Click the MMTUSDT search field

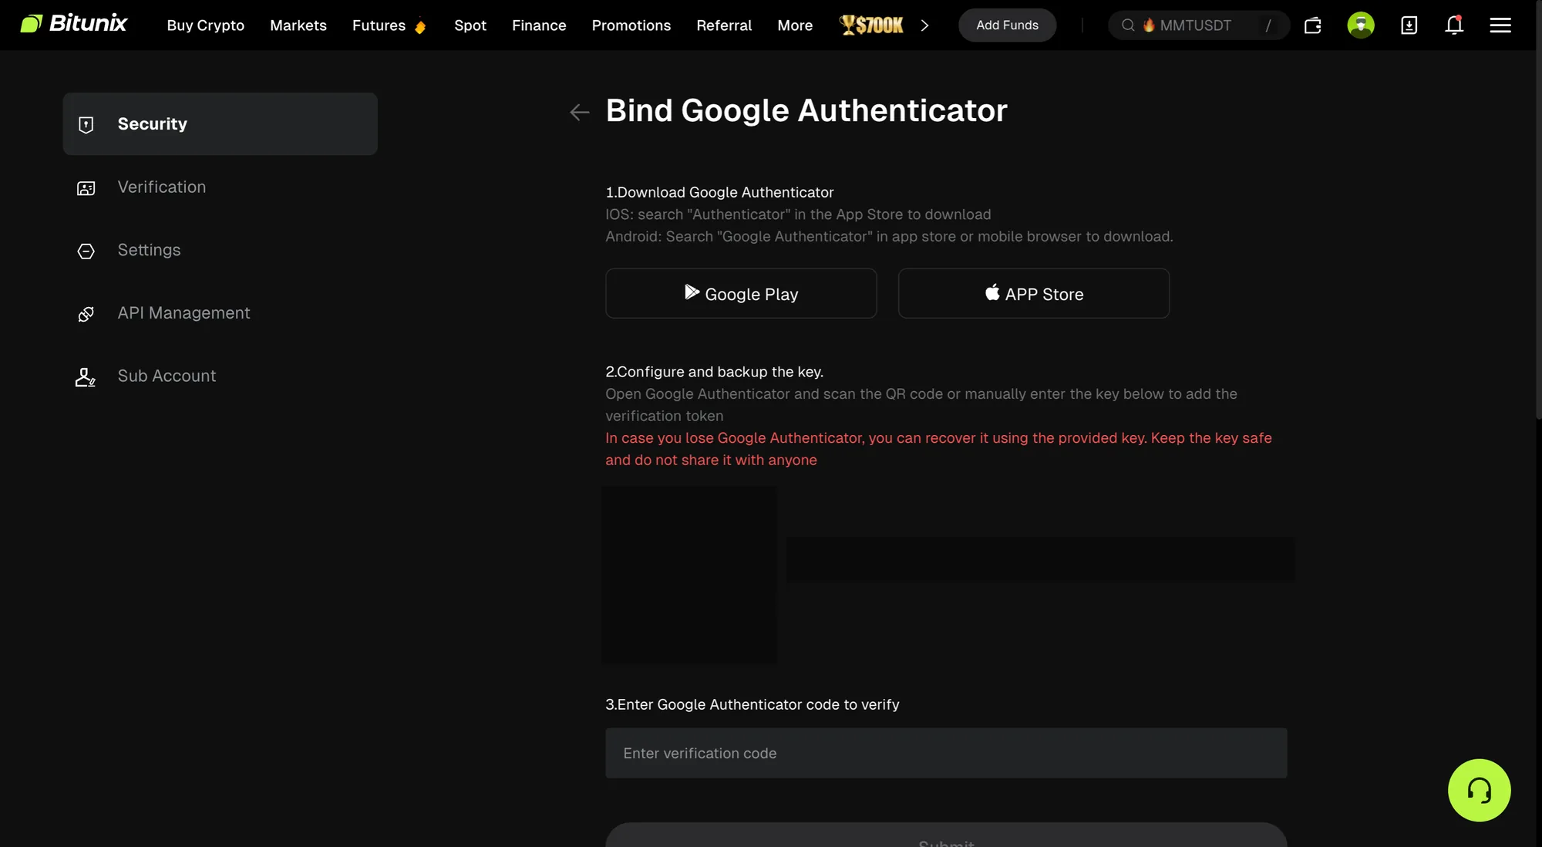pos(1198,25)
